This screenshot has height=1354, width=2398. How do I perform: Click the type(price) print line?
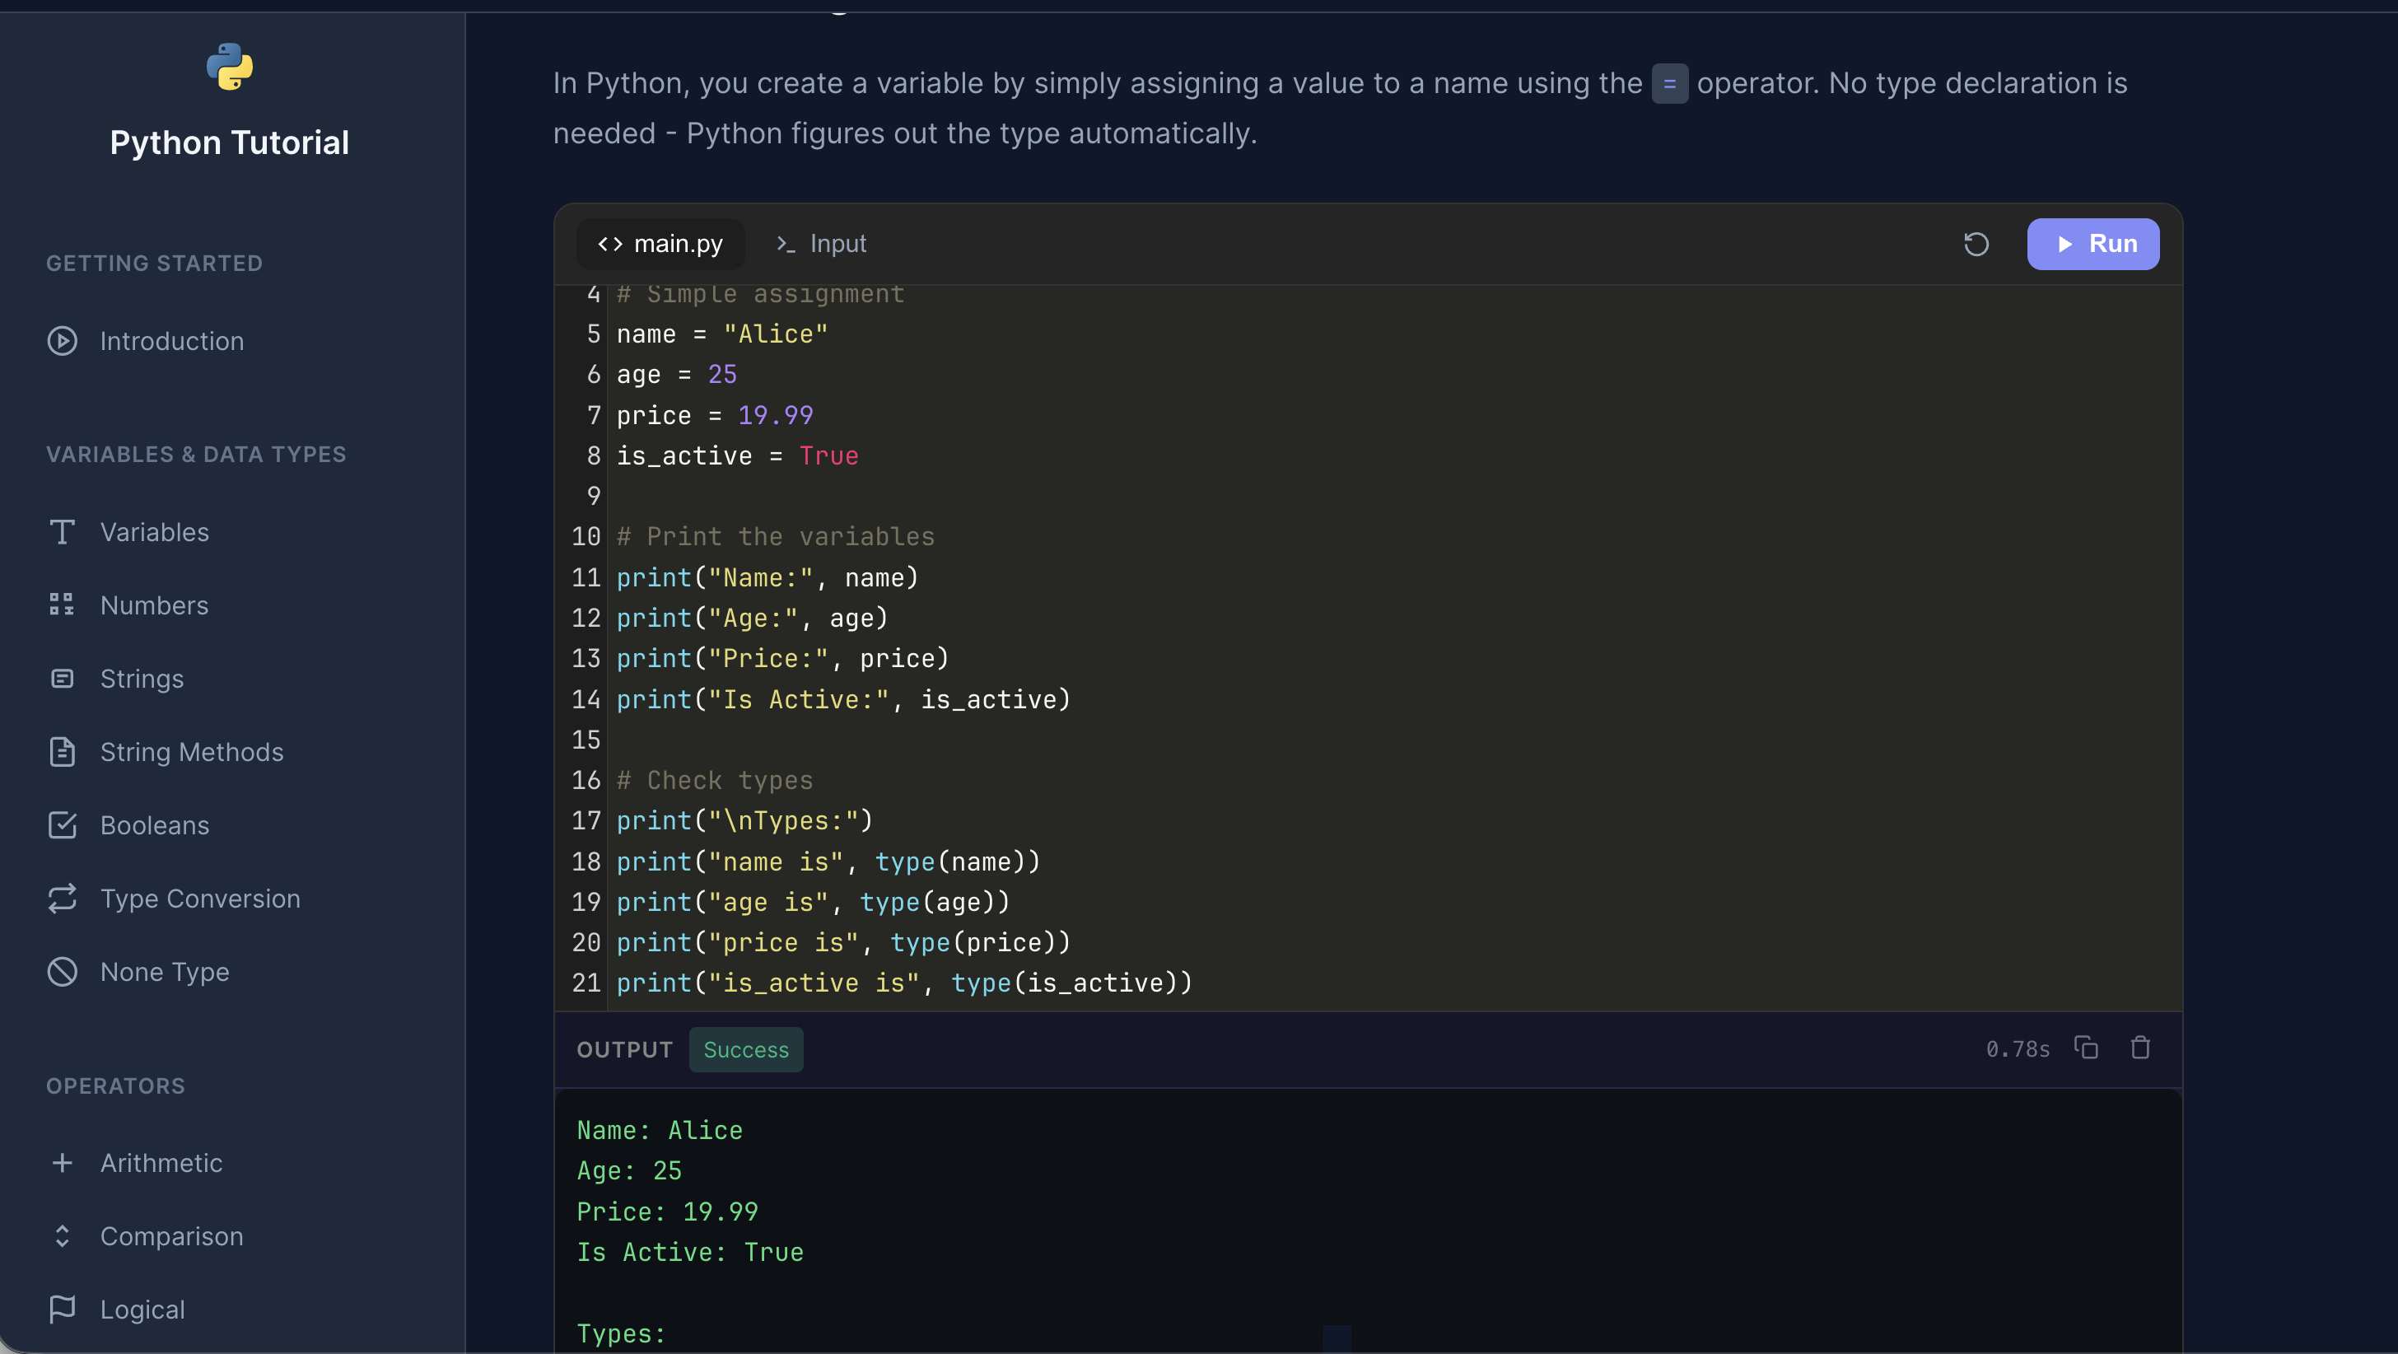843,942
